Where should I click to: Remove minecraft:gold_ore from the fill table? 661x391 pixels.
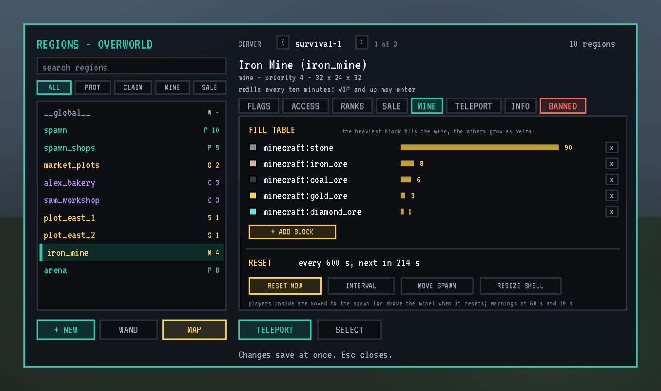[x=612, y=195]
